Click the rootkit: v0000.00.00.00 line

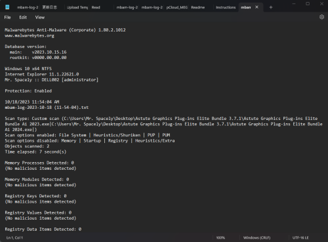click(38, 58)
